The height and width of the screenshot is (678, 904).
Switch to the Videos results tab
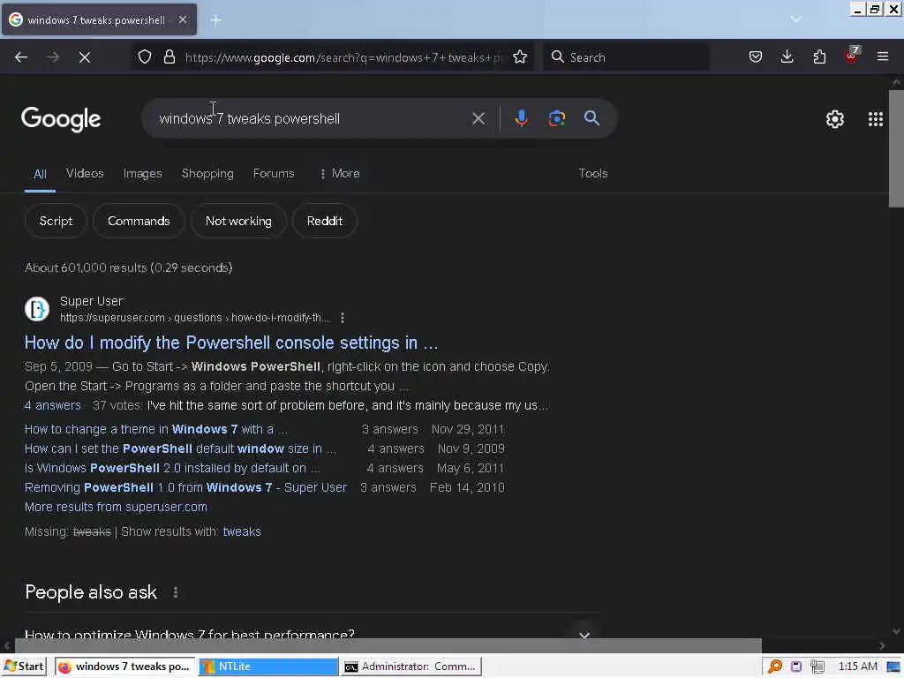pos(85,174)
